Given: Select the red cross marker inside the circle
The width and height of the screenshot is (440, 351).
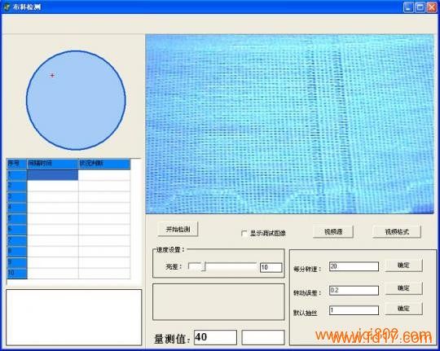Looking at the screenshot, I should [x=52, y=75].
